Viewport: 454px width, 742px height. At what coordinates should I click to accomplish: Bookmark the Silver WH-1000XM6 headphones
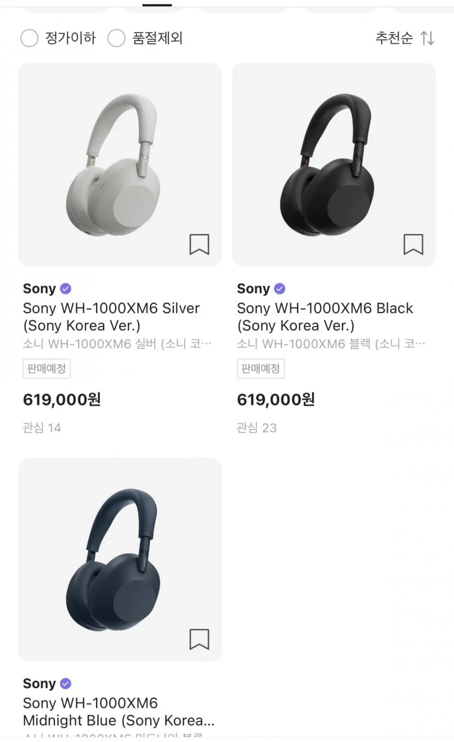(199, 244)
